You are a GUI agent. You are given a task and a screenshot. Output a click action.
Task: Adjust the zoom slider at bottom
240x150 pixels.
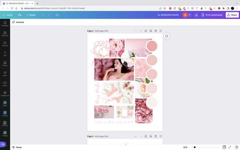tap(194, 147)
